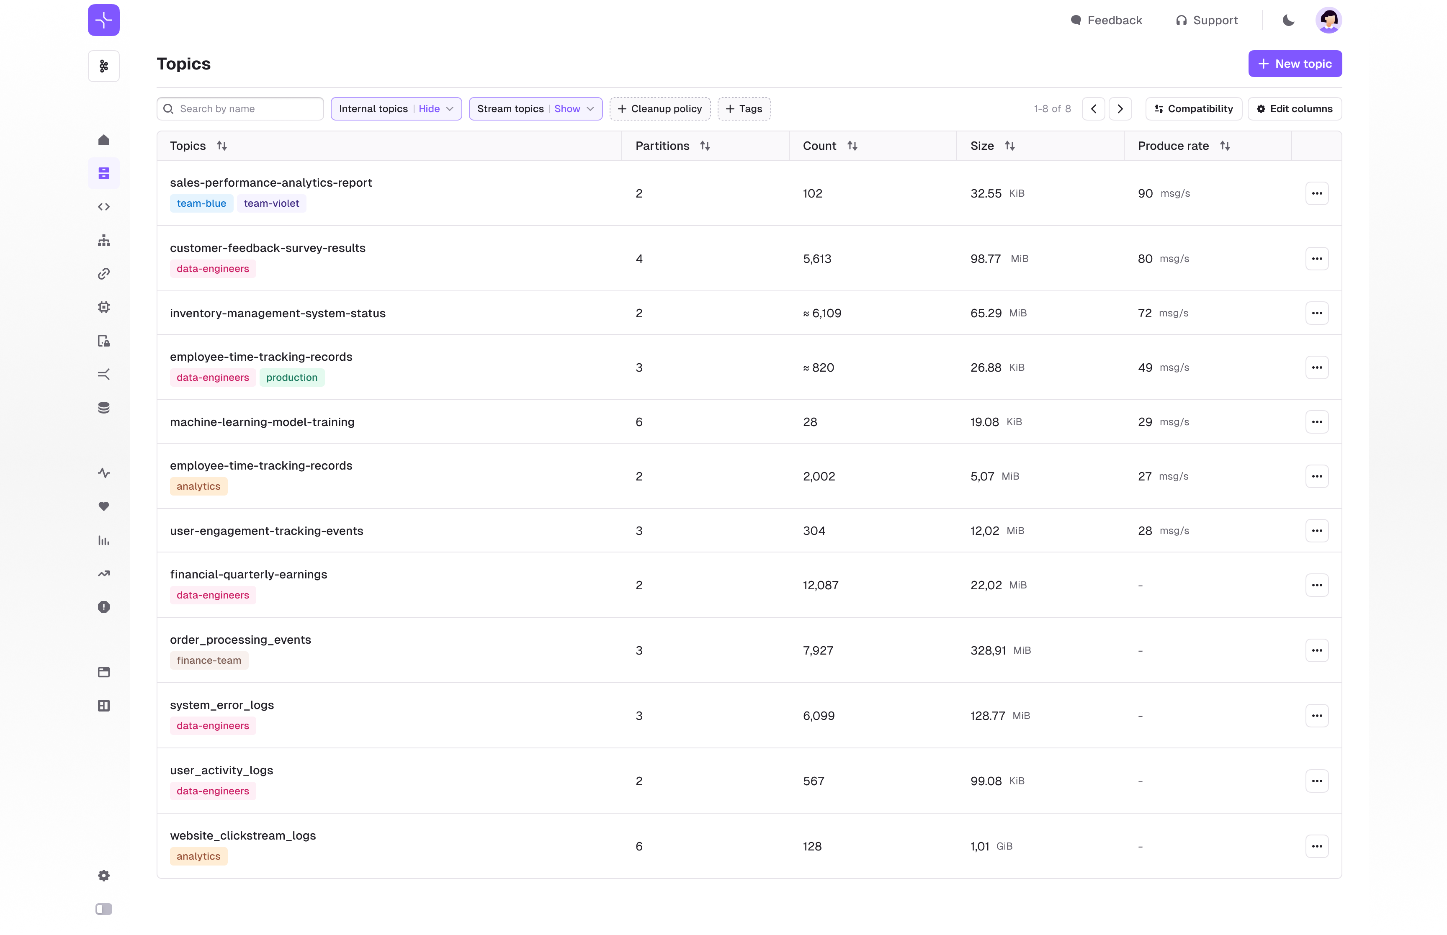Toggle sorting on the Count column
1447x935 pixels.
[x=852, y=146]
